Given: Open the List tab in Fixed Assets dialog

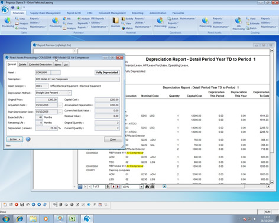Looking at the screenshot, I should [x=66, y=64].
